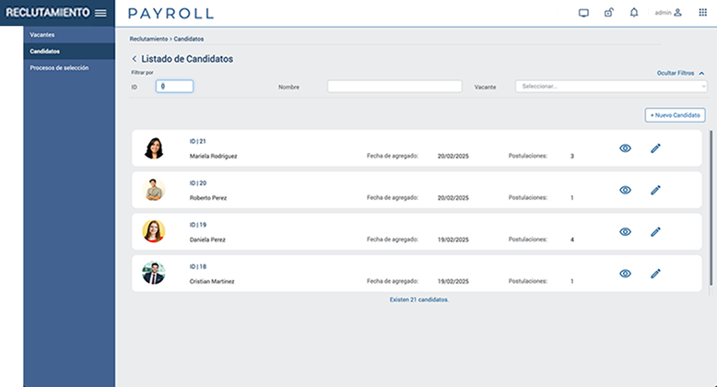Open the apps grid icon
Screen dimensions: 717x387
point(702,13)
